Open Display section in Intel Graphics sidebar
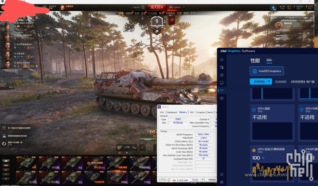Viewport: 318px width, 186px height. click(222, 83)
